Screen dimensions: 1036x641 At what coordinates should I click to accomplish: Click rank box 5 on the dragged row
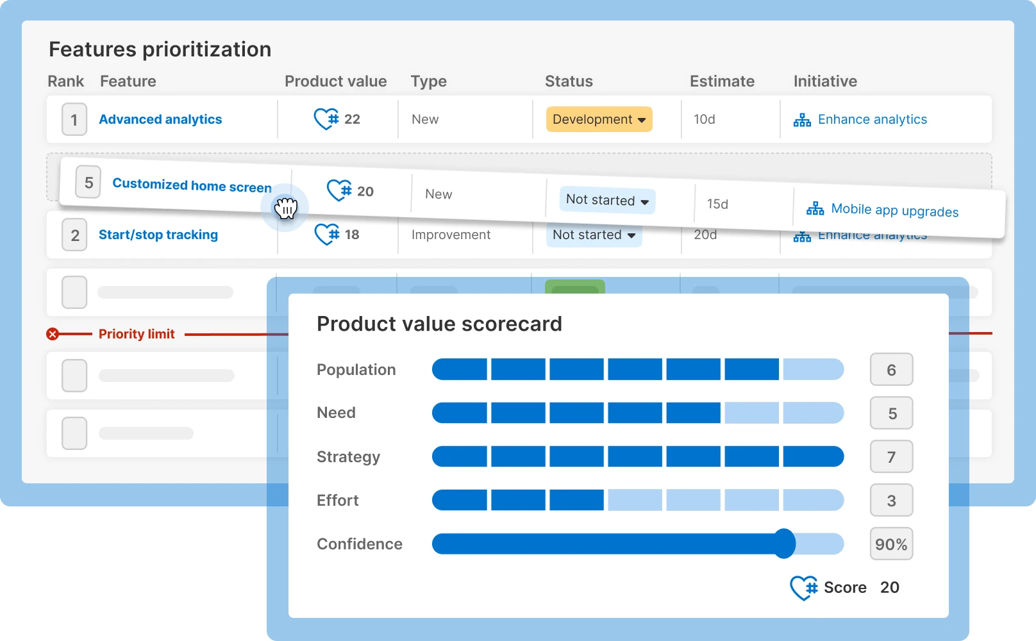pyautogui.click(x=88, y=182)
